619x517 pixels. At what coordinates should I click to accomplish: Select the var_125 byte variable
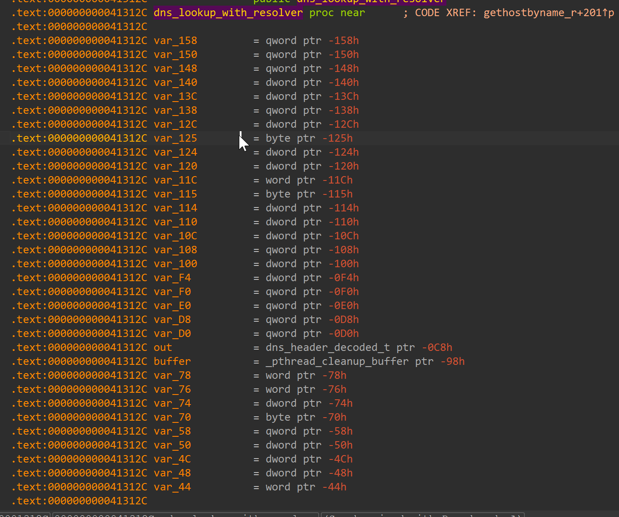point(175,138)
